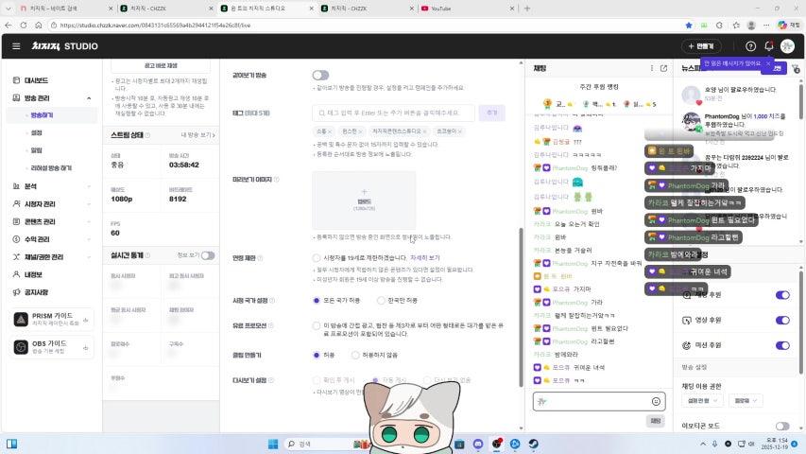Click the 채널/권한 관리 icon

click(x=16, y=257)
